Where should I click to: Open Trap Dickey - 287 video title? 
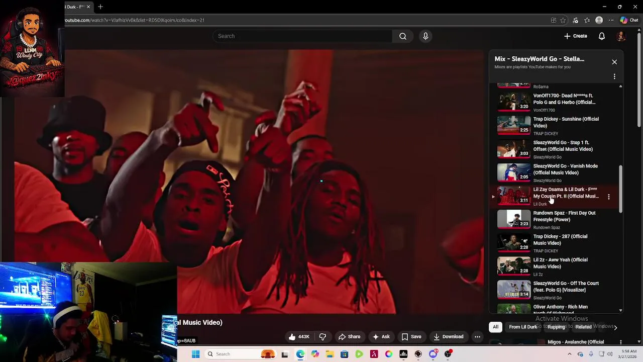[x=560, y=240]
